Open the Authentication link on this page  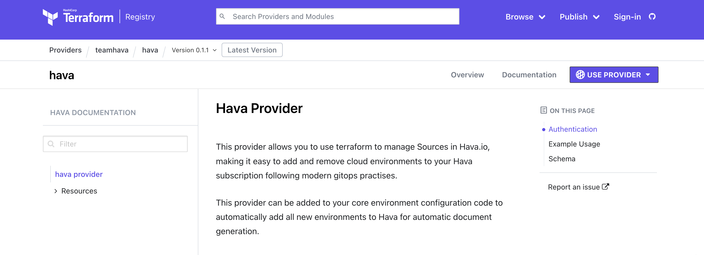573,129
